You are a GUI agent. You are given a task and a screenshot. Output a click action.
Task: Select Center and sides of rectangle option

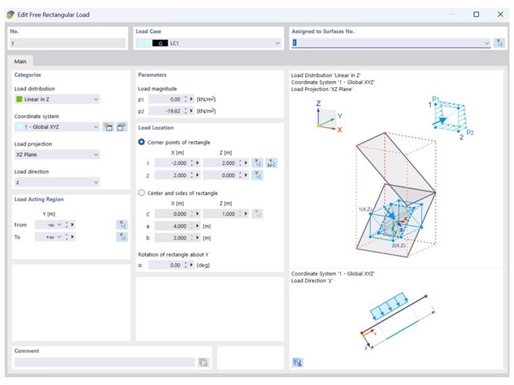click(141, 192)
